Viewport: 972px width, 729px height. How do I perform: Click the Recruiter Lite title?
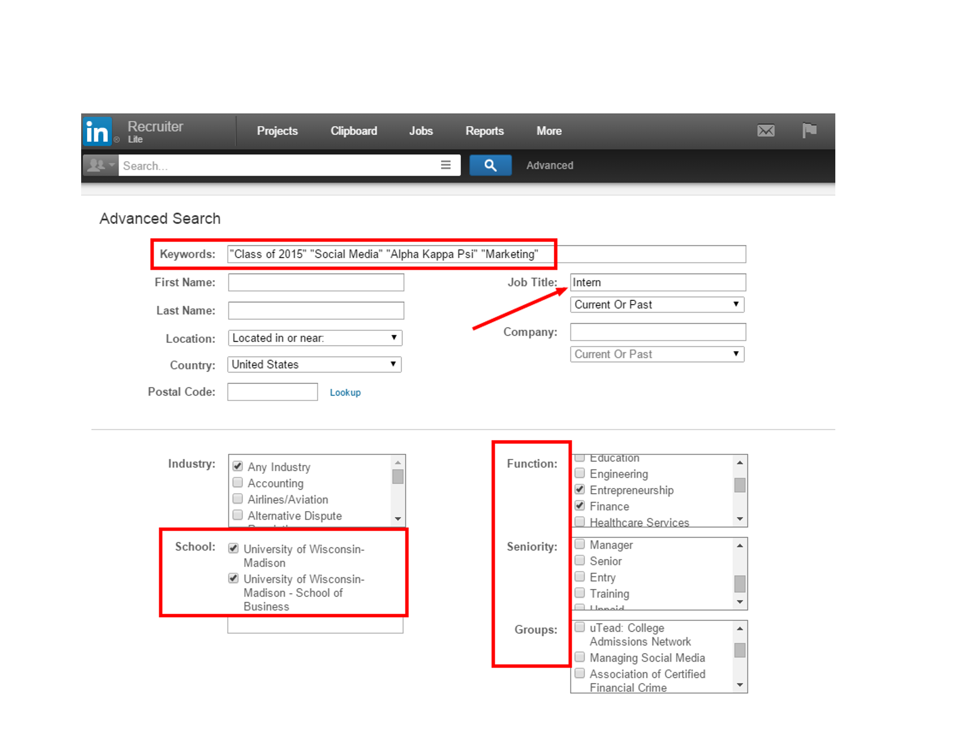[x=155, y=131]
